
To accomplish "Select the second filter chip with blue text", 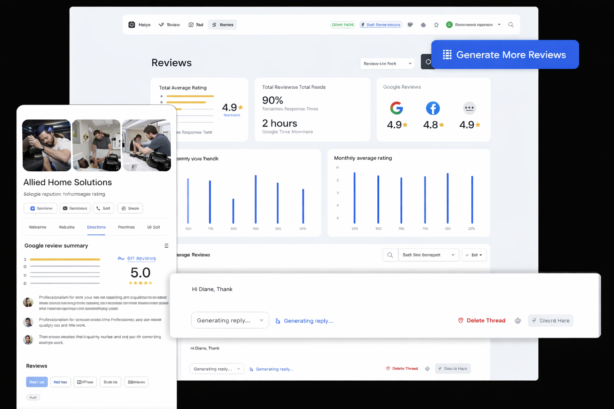I will (60, 382).
